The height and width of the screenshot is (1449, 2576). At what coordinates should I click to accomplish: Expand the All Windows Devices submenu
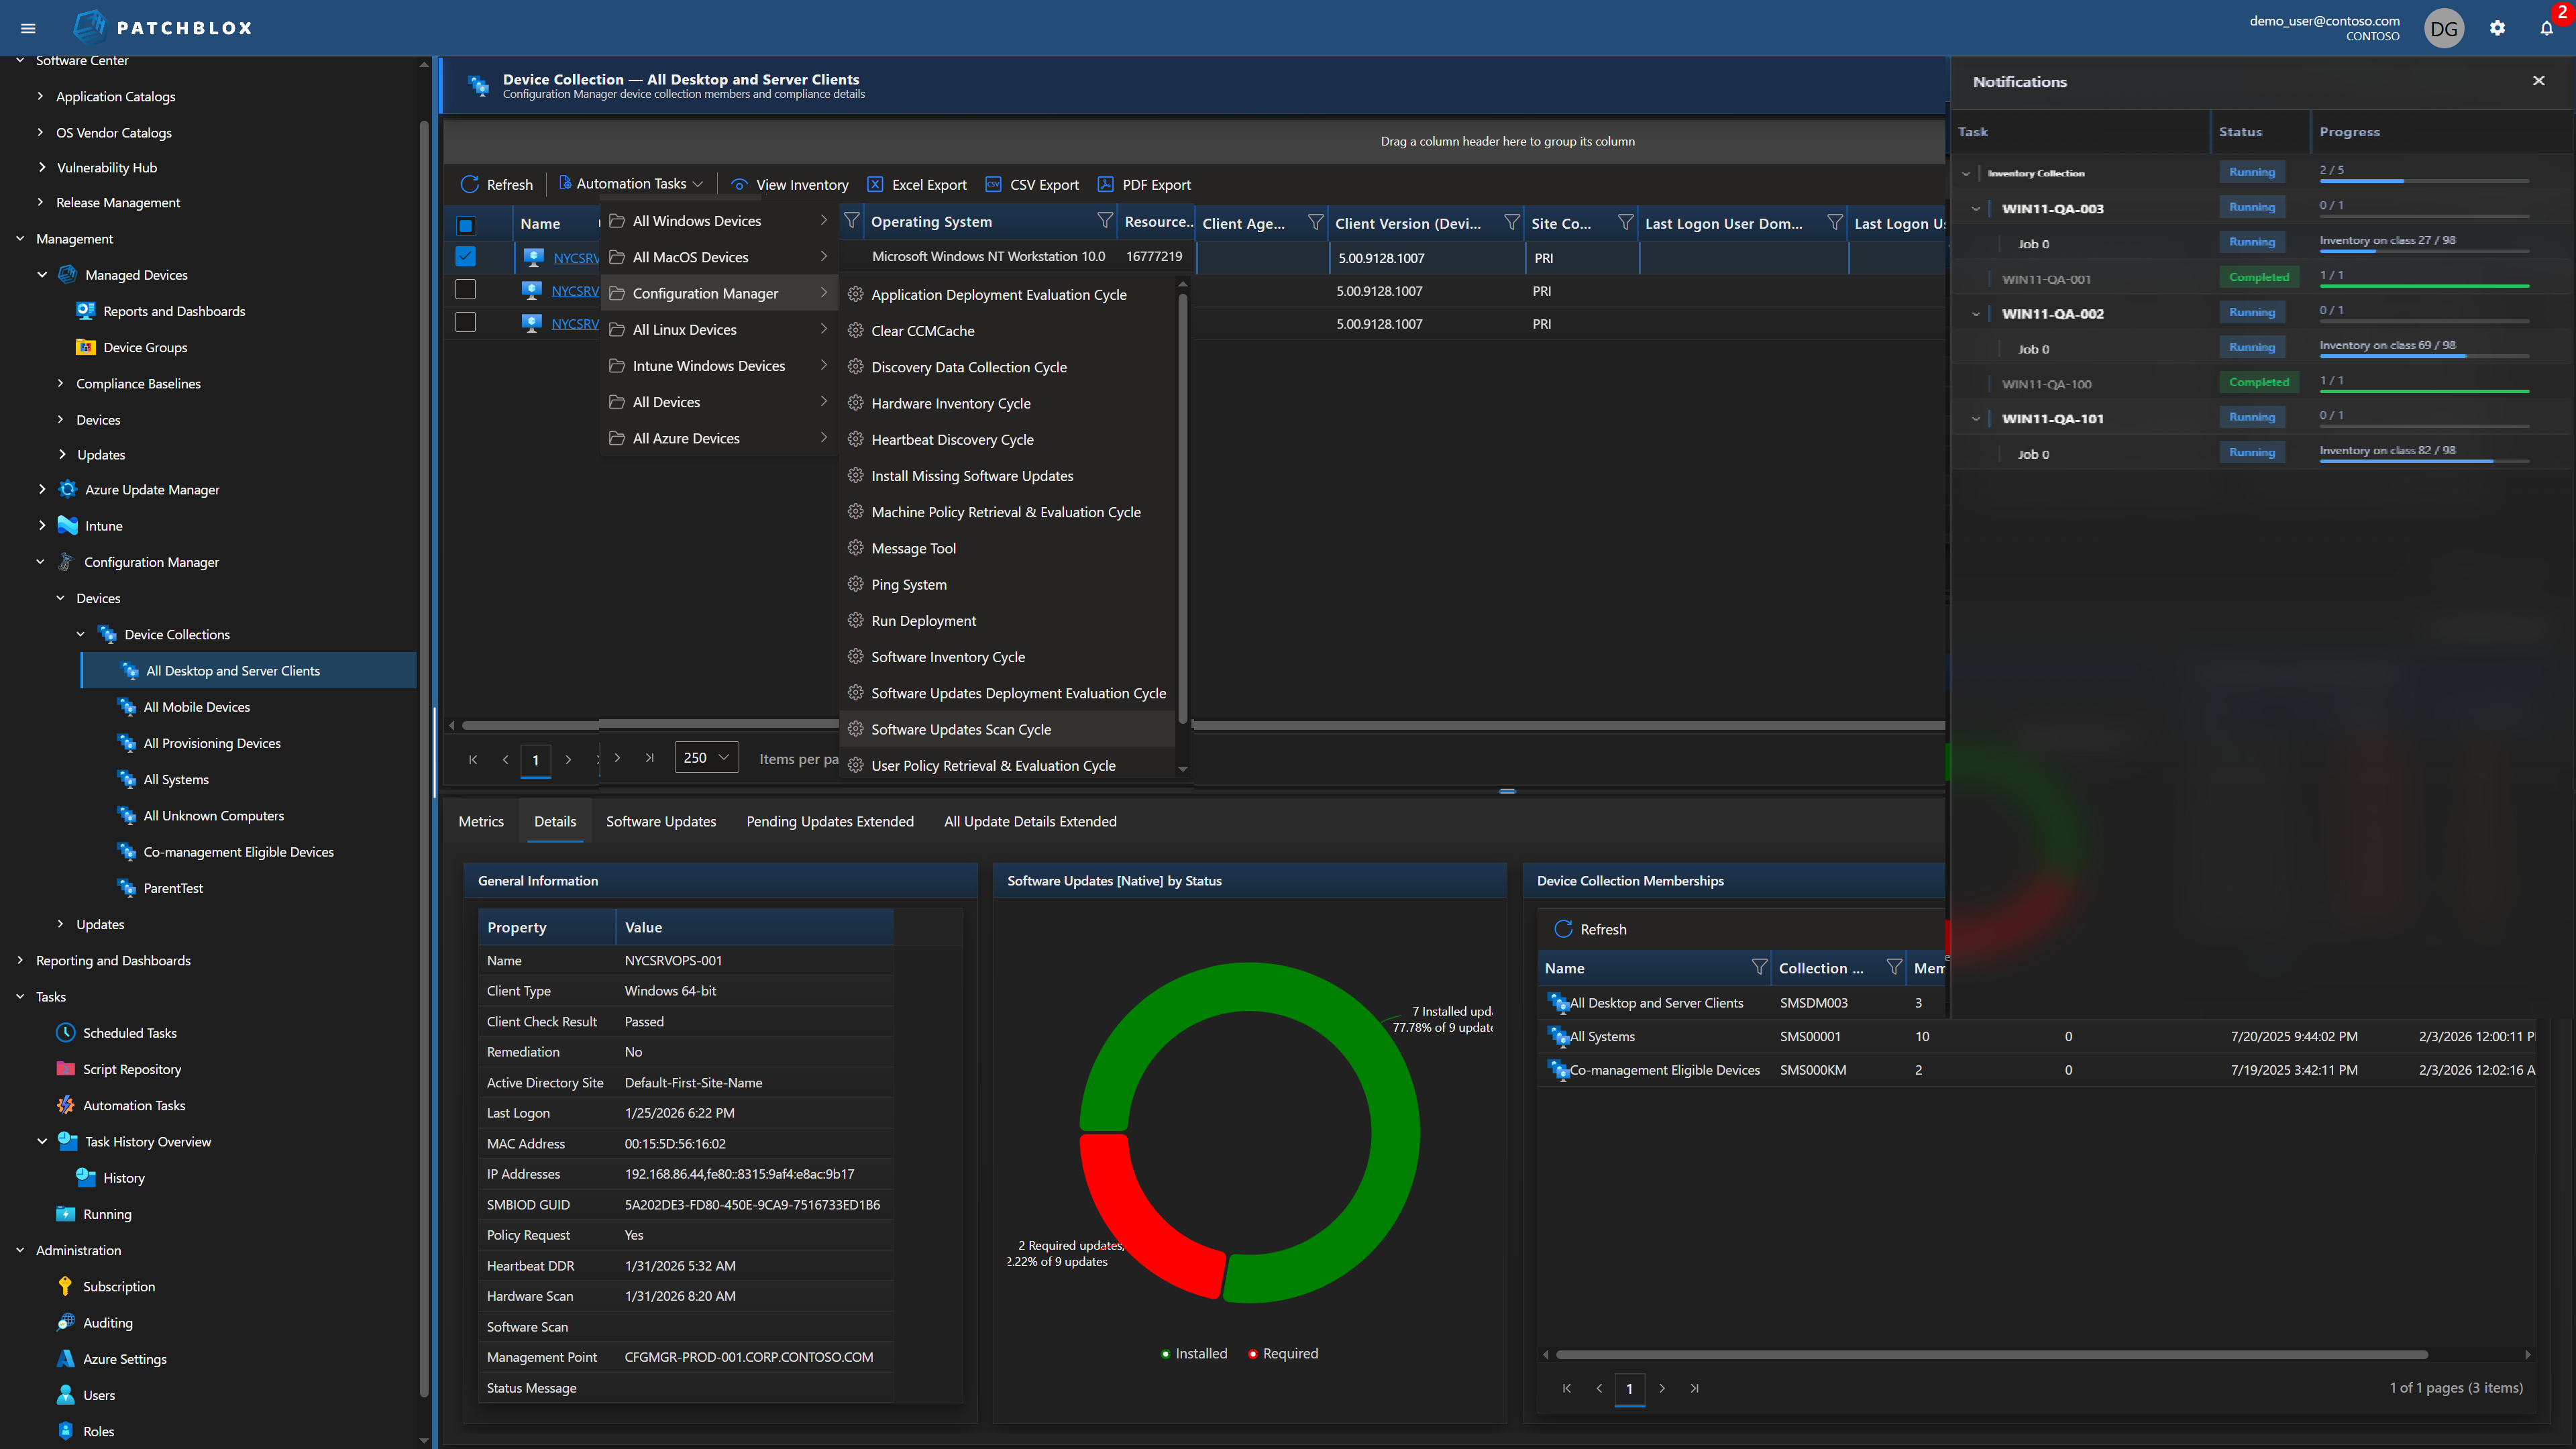[697, 220]
